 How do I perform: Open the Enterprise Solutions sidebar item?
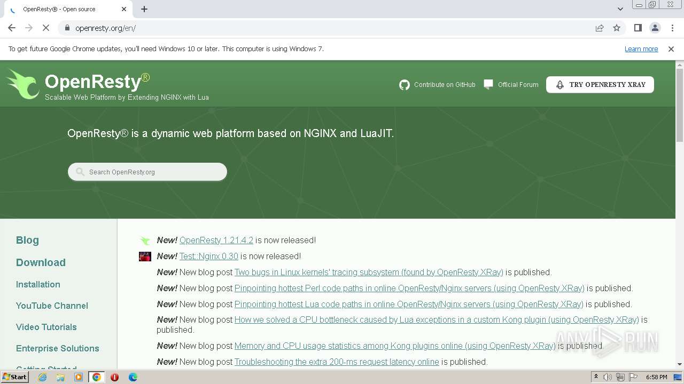click(57, 348)
